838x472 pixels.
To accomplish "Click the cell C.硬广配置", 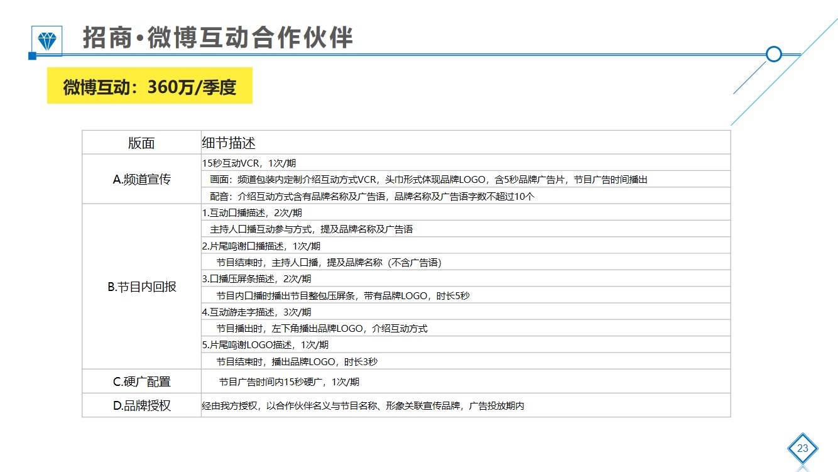I will [x=141, y=381].
